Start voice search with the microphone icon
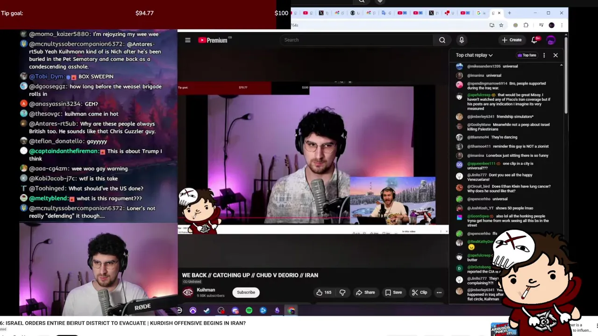 click(x=462, y=40)
